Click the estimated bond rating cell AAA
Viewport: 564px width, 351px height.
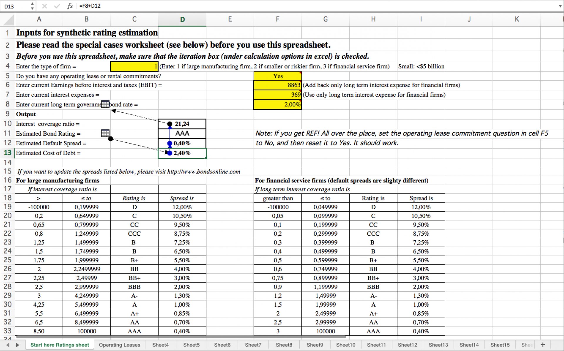182,134
